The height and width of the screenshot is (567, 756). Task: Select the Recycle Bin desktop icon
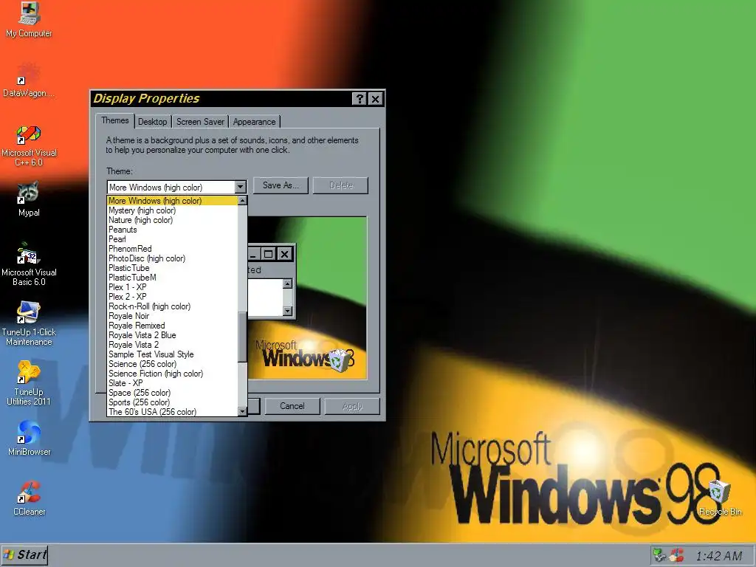[721, 498]
